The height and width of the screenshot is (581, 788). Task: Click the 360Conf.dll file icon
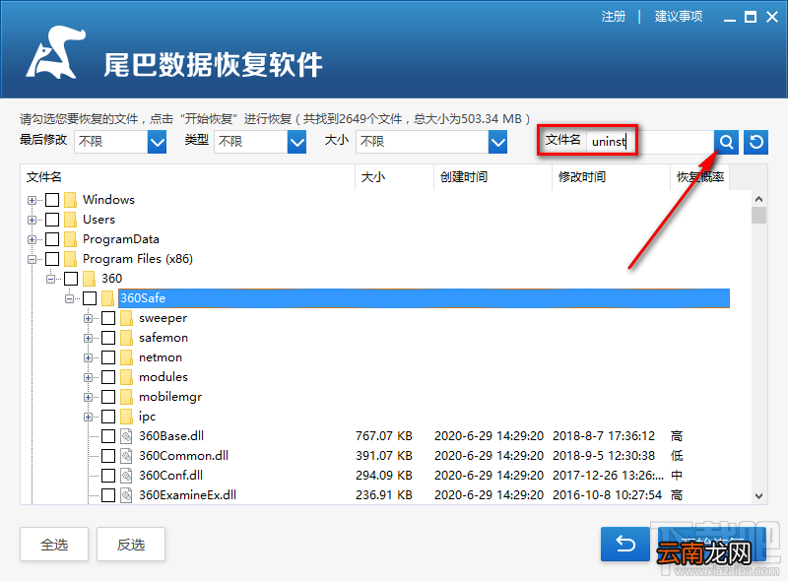coord(127,476)
